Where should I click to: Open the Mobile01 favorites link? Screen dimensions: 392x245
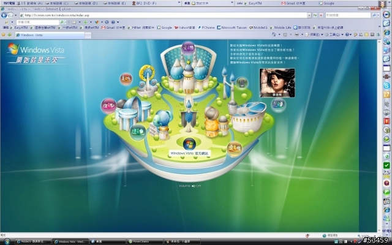[x=258, y=28]
